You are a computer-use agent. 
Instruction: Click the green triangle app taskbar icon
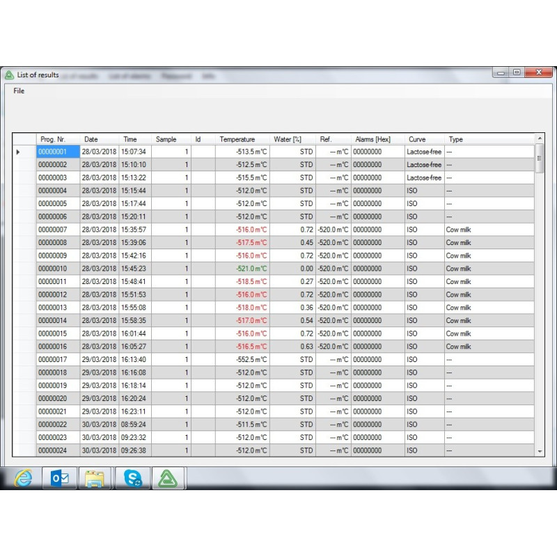168,478
